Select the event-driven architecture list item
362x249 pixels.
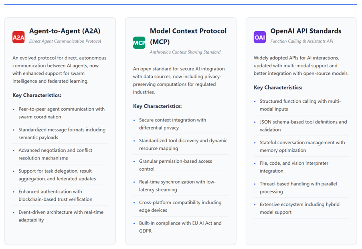[61, 216]
